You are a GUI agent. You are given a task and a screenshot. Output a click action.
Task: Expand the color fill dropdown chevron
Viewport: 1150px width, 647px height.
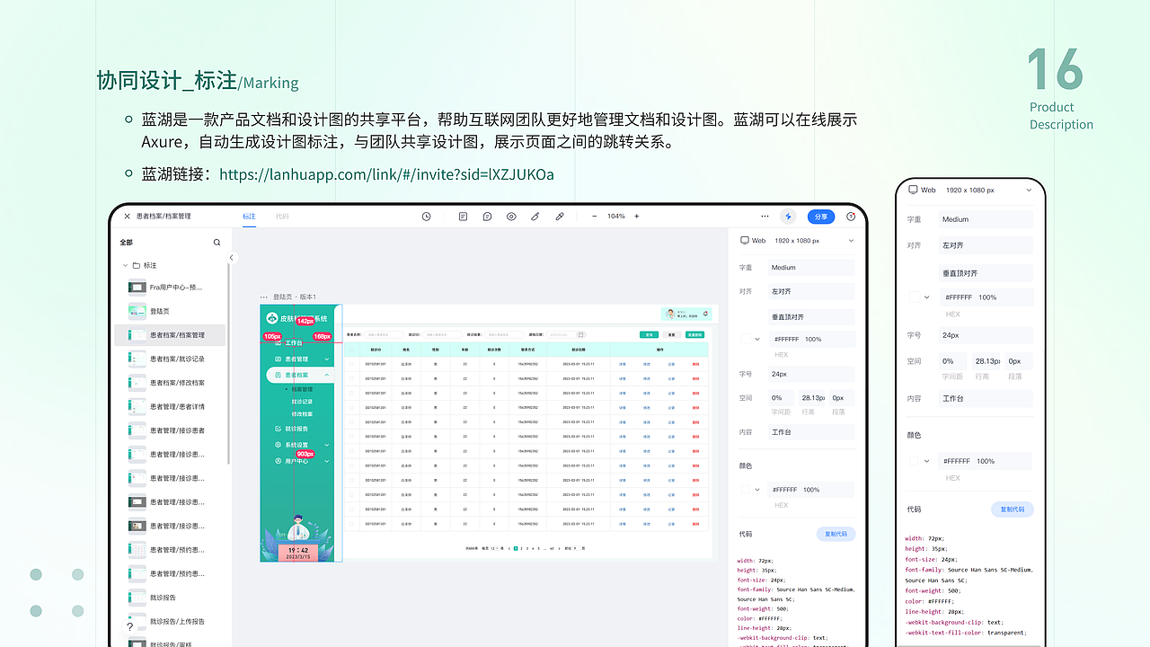757,339
